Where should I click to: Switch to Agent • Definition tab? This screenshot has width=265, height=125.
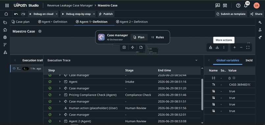pyautogui.click(x=53, y=22)
